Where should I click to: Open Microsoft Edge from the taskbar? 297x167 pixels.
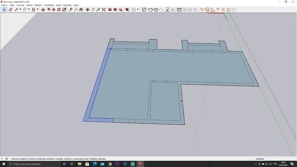(x=95, y=164)
